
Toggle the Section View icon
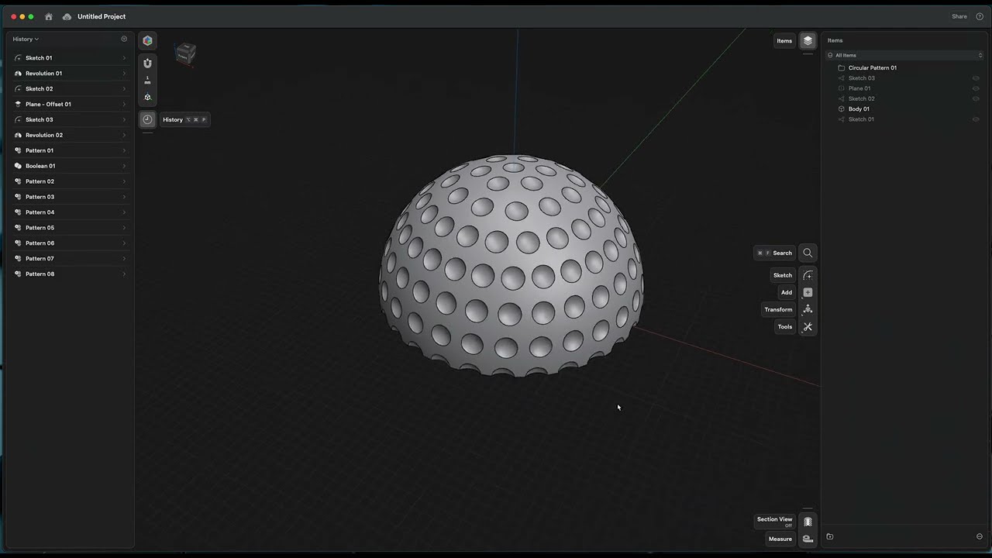(x=808, y=522)
